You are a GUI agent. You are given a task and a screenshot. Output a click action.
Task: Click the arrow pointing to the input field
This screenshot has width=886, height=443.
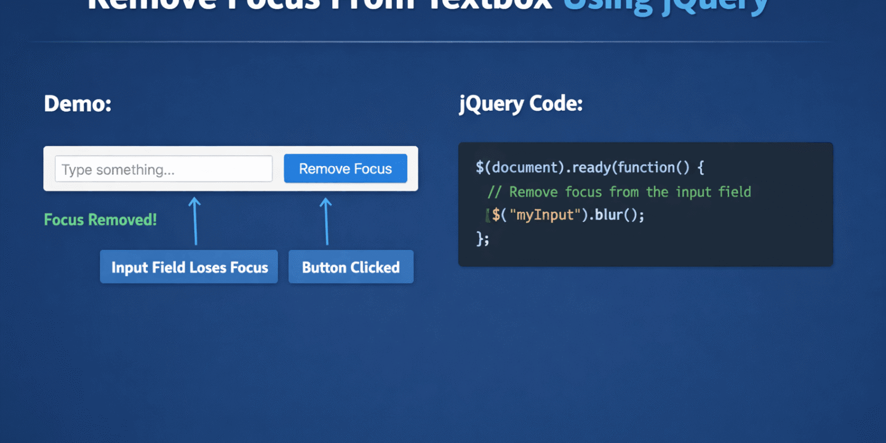click(x=195, y=218)
